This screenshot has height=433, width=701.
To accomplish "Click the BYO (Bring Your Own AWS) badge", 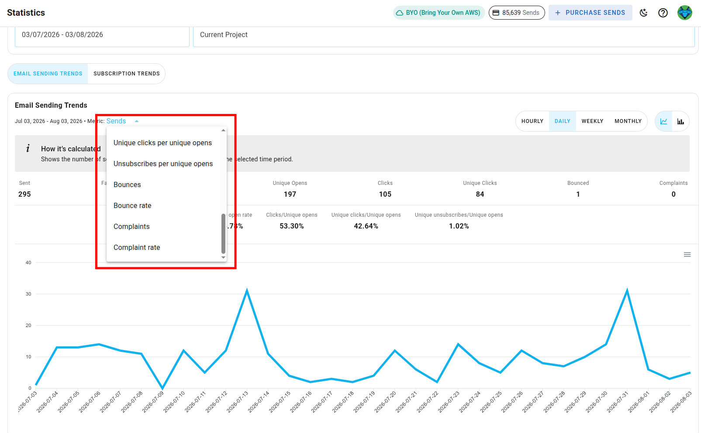I will pyautogui.click(x=438, y=13).
